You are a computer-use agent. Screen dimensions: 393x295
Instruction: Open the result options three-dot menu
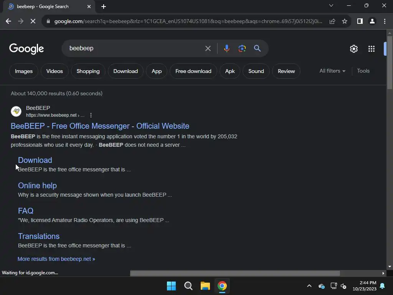(91, 115)
